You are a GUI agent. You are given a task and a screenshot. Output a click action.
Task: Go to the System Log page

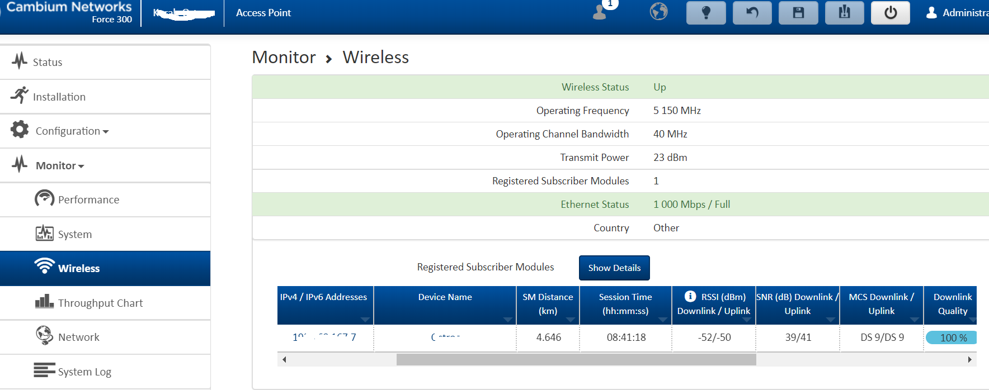pyautogui.click(x=84, y=372)
